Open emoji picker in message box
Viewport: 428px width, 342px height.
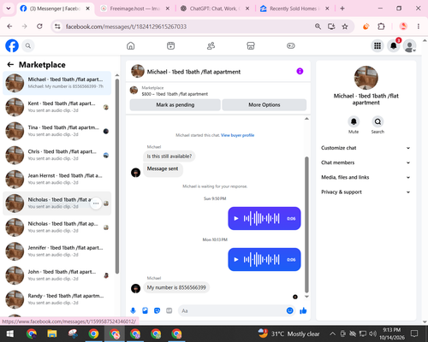click(x=289, y=310)
